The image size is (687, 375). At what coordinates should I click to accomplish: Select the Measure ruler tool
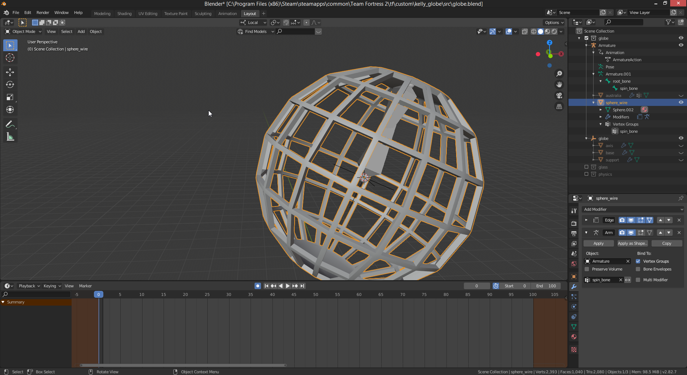tap(10, 137)
